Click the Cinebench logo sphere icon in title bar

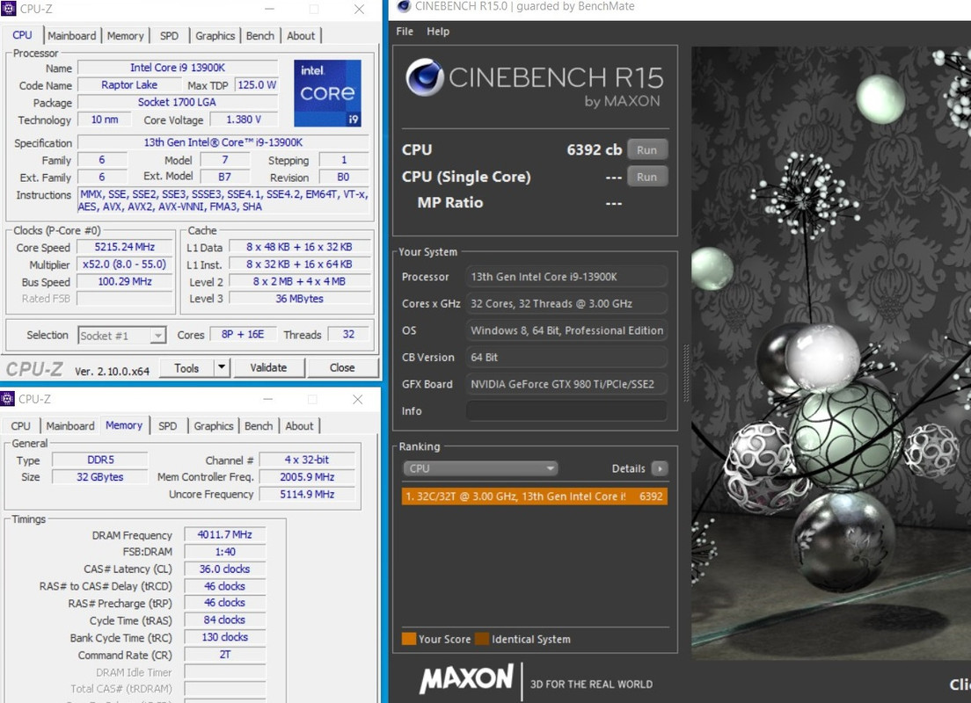pos(405,6)
